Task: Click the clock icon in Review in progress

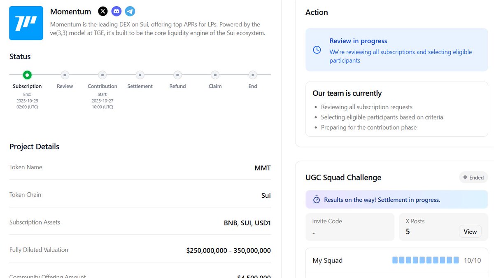Action: (317, 50)
